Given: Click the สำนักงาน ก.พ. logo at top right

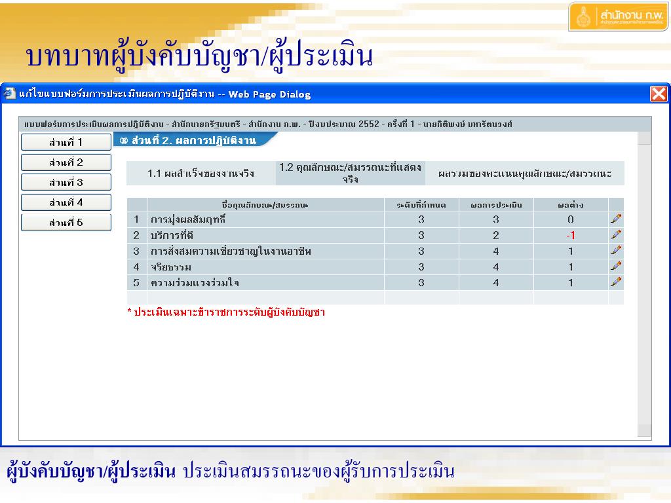Looking at the screenshot, I should 619,16.
